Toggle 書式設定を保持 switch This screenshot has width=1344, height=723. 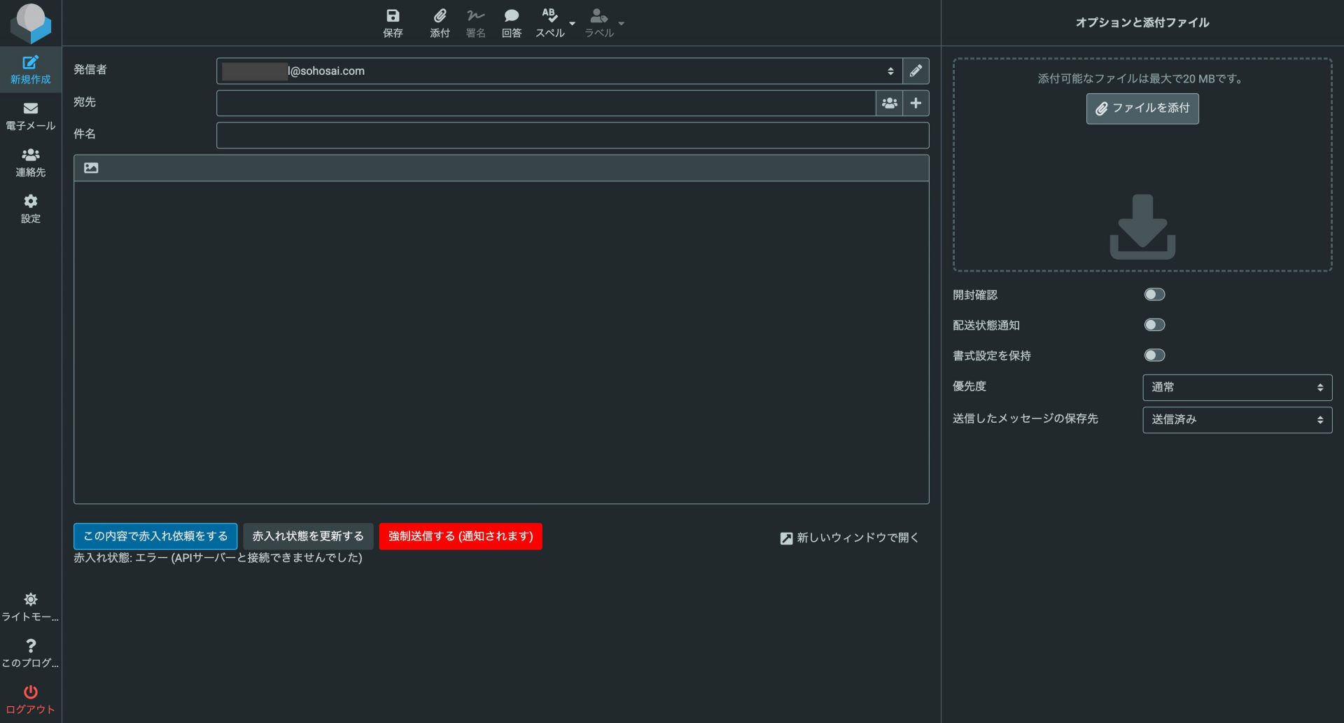[x=1154, y=356]
